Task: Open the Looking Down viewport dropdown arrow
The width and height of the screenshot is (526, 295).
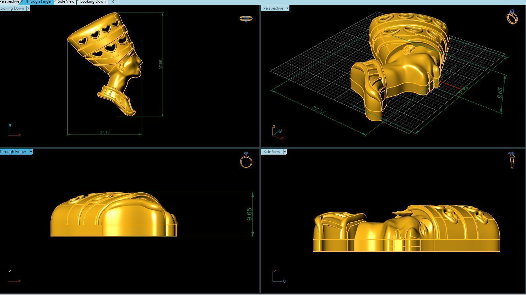Action: tap(28, 8)
